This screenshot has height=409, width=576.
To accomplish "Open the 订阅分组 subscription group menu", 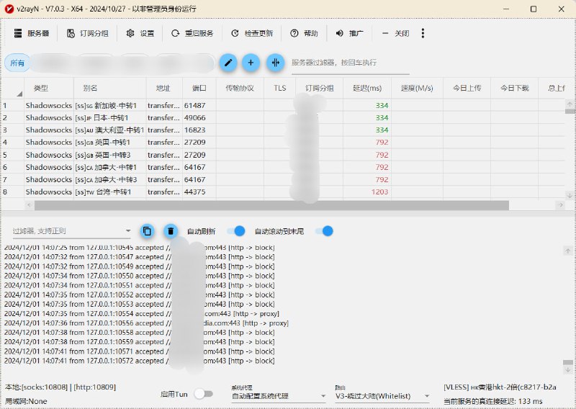I will (88, 33).
